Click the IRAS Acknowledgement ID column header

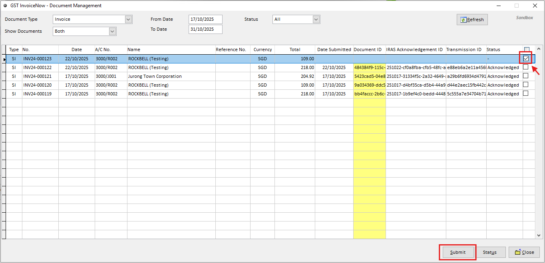(x=416, y=49)
